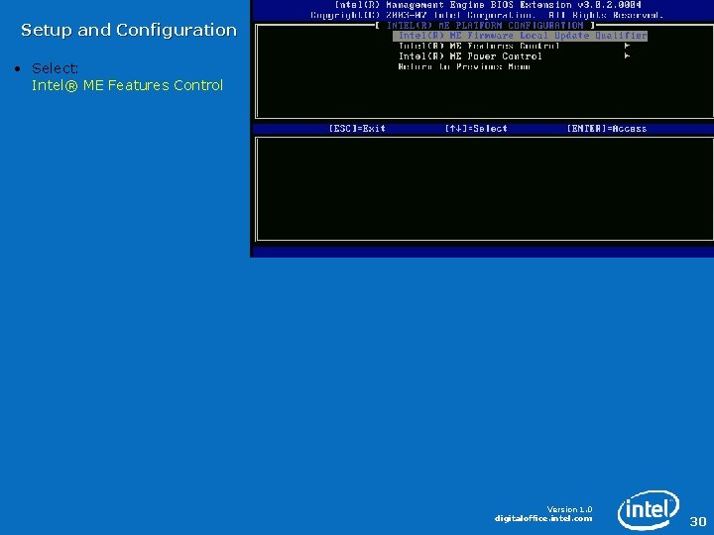The height and width of the screenshot is (535, 714).
Task: Click the ME Platform Configuration header
Action: coord(485,26)
